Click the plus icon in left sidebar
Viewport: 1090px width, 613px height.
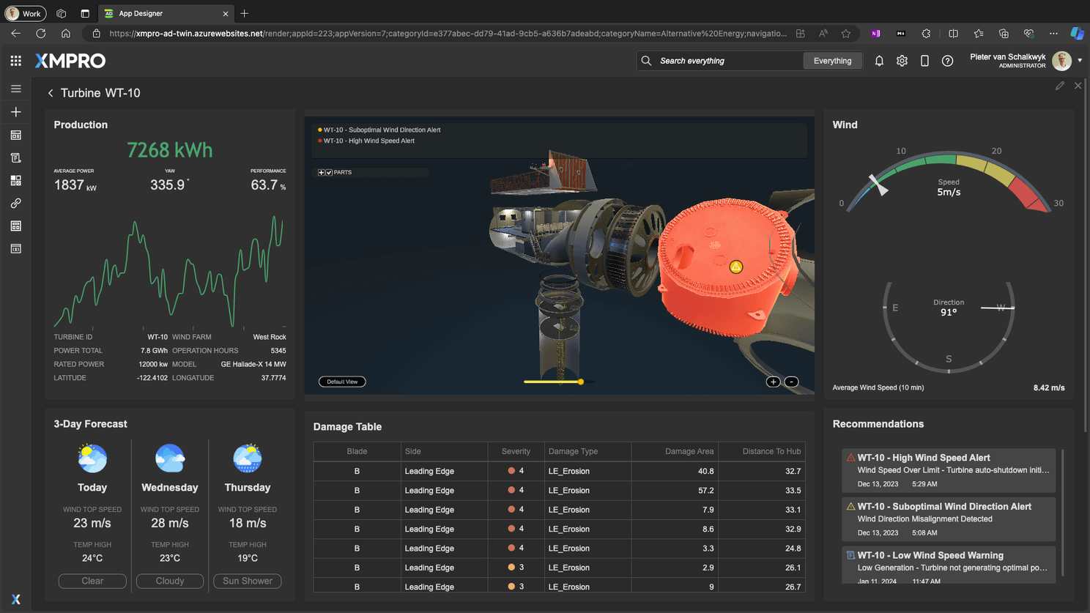pos(15,112)
